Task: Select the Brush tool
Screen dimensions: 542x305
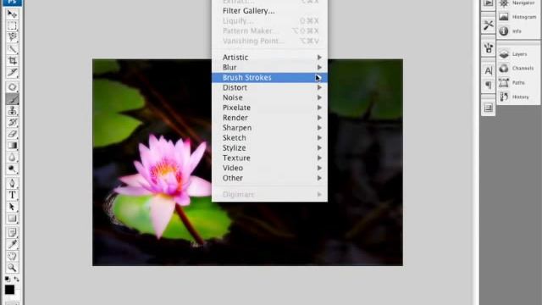Action: tap(12, 99)
